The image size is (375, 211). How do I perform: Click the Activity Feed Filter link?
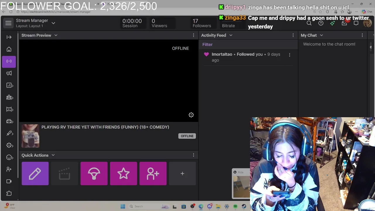pyautogui.click(x=207, y=45)
